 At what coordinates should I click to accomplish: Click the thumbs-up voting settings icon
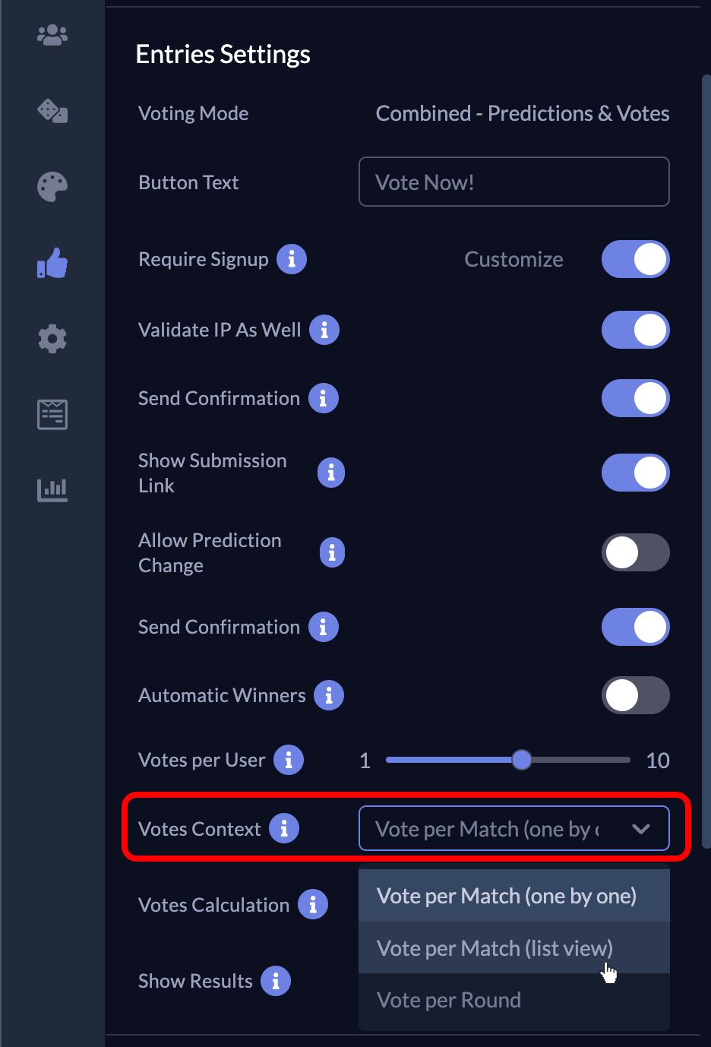52,262
